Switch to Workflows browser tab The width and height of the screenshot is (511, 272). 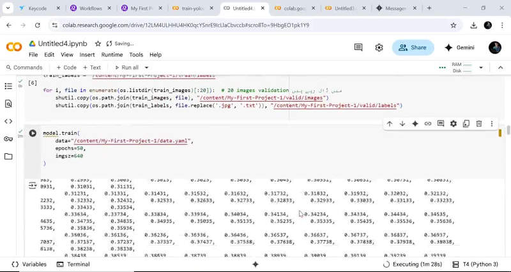(89, 8)
